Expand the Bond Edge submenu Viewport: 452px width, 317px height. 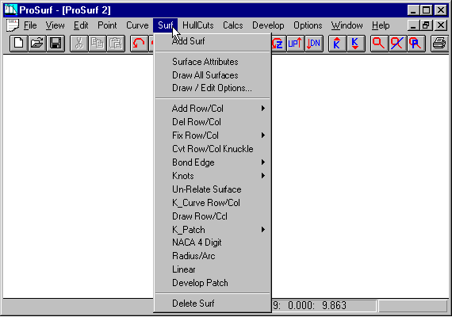pyautogui.click(x=213, y=162)
